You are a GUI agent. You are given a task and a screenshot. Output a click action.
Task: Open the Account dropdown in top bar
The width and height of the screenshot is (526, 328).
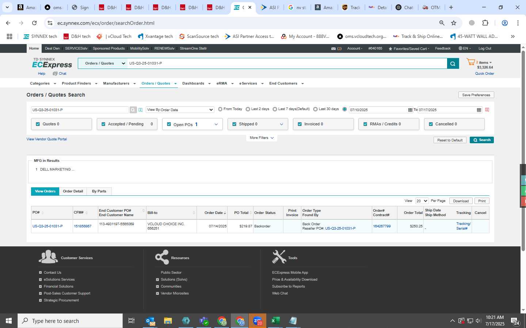355,48
